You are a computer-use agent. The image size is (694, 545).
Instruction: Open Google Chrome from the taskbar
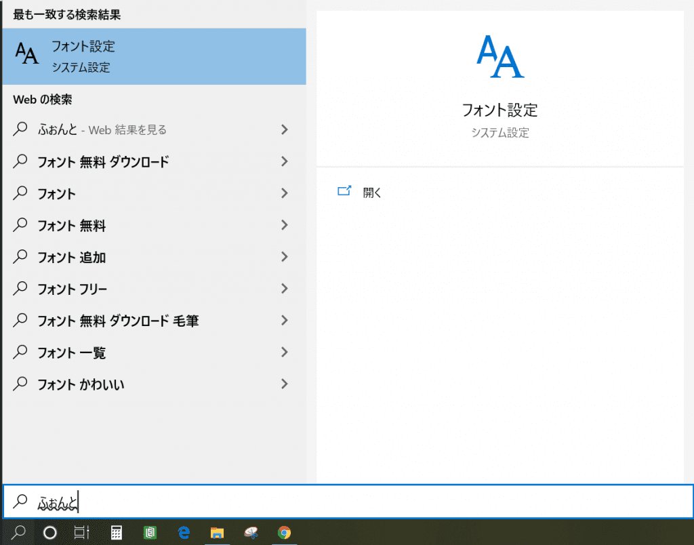tap(284, 533)
